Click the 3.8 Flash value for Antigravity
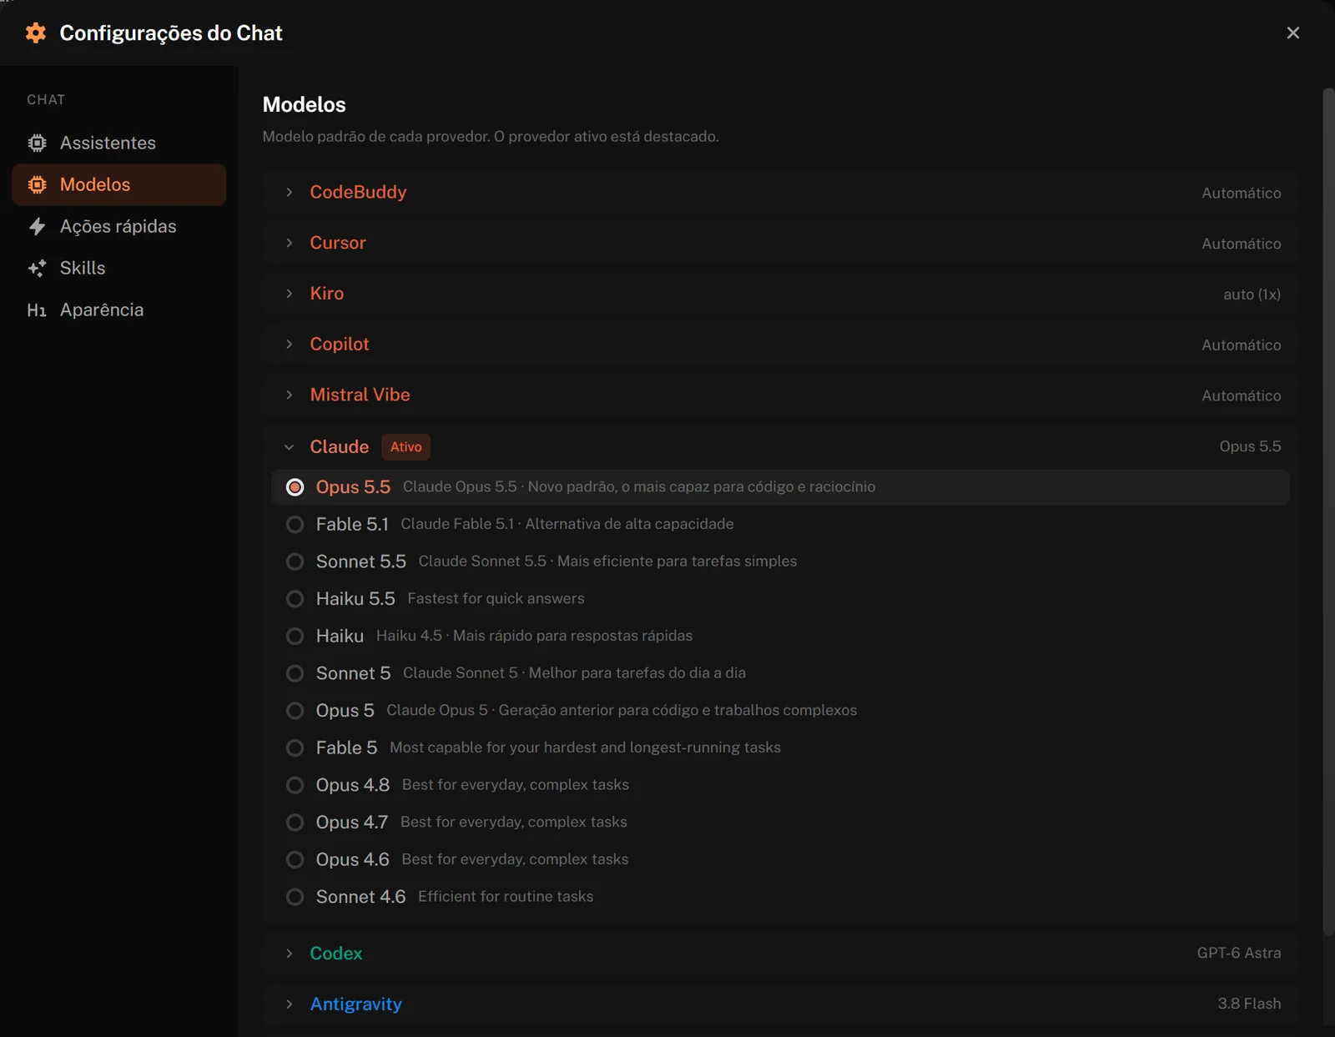This screenshot has width=1335, height=1037. coord(1249,1004)
